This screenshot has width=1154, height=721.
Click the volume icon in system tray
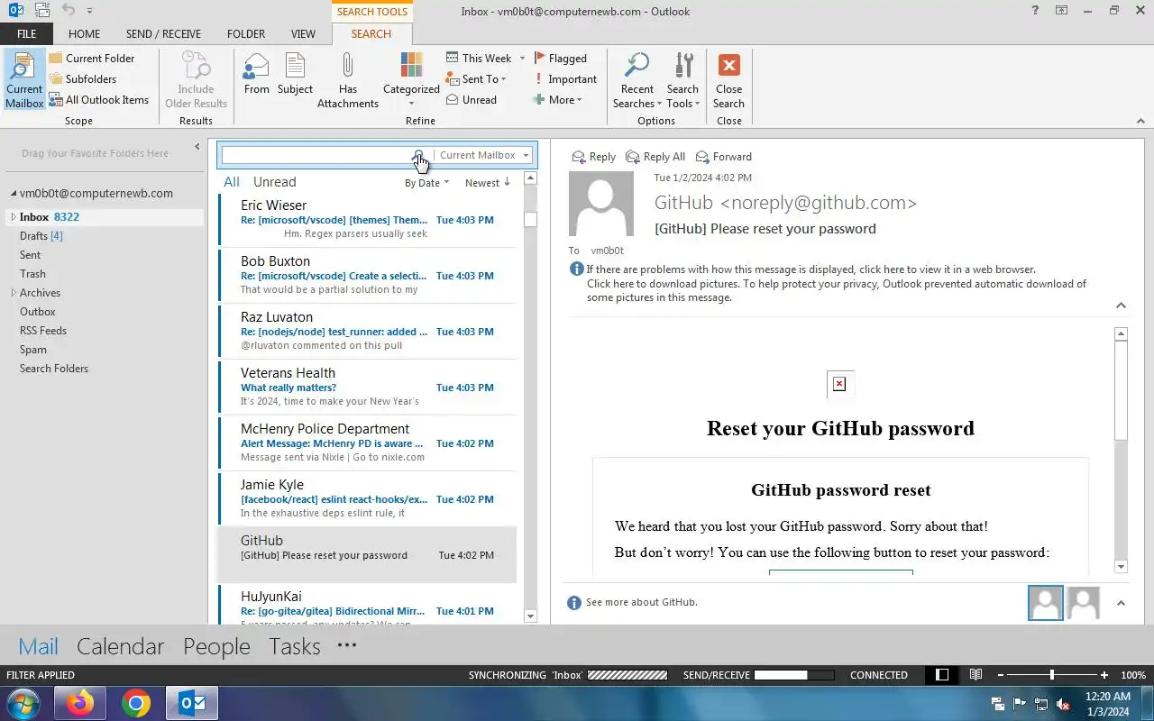1064,704
